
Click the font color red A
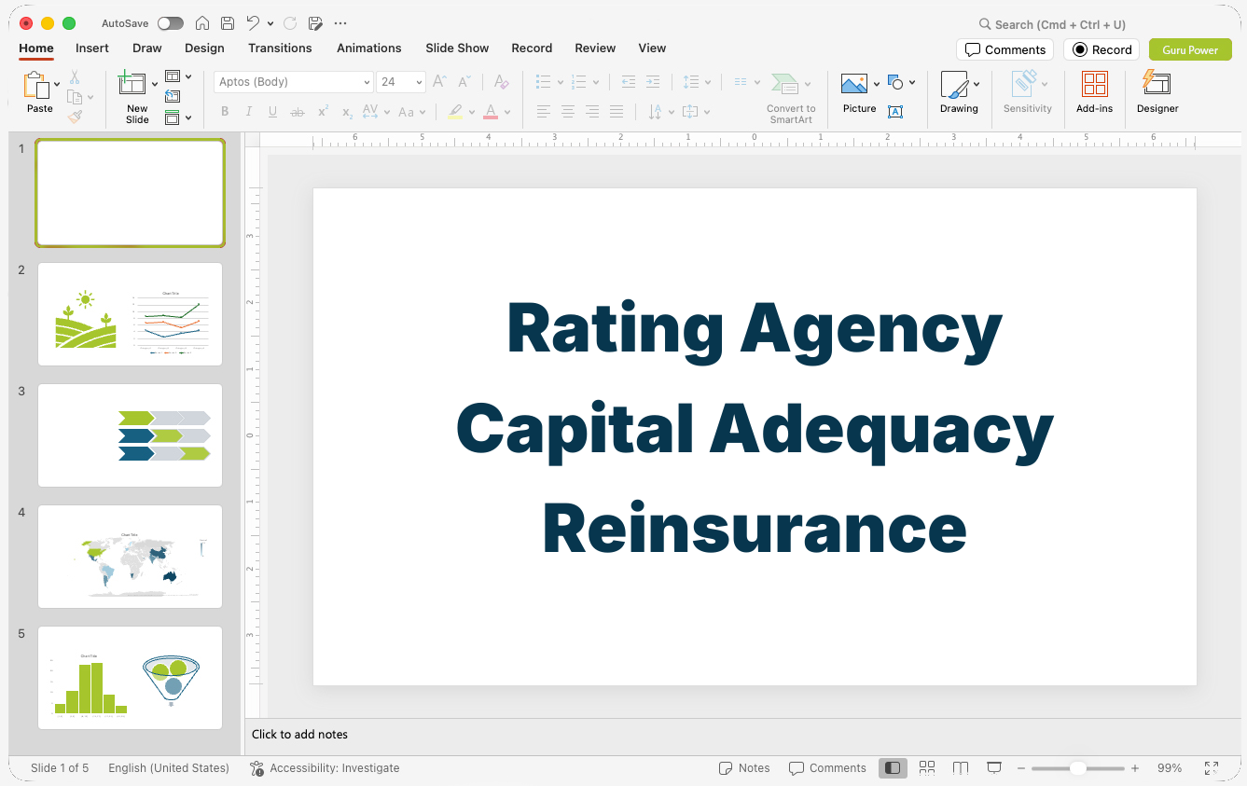[x=491, y=112]
